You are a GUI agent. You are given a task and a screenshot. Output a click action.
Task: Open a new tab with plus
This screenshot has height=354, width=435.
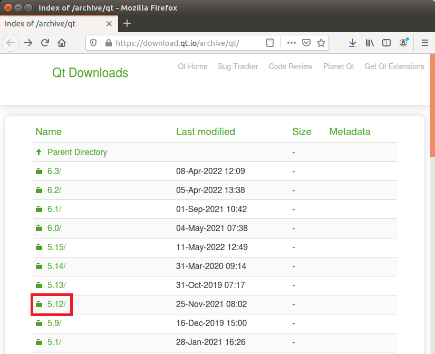(x=127, y=23)
